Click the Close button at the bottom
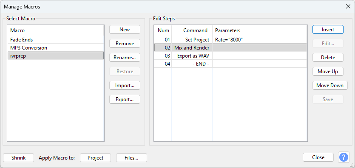The image size is (355, 168). point(318,157)
